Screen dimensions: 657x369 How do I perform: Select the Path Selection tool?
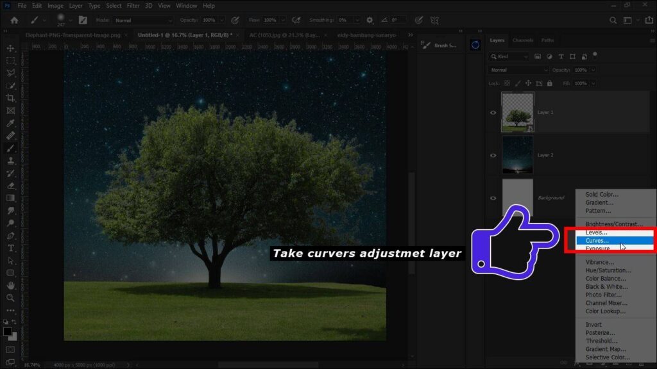[10, 261]
